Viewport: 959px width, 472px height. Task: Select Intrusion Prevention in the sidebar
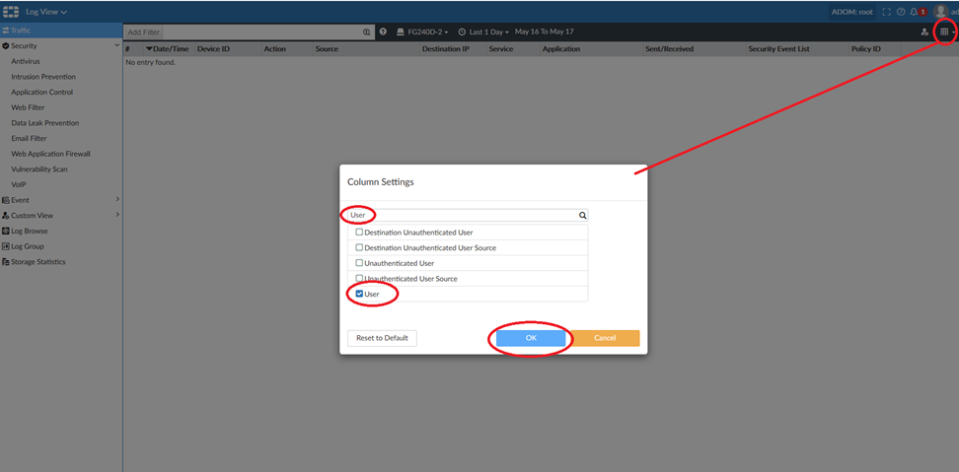(x=43, y=77)
